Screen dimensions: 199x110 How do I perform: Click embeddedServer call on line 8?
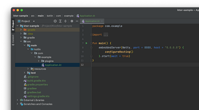110,48
